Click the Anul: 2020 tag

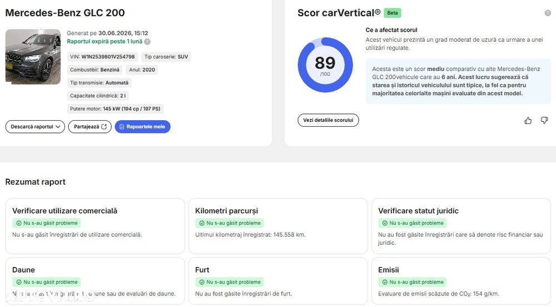click(142, 70)
